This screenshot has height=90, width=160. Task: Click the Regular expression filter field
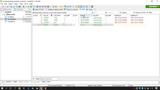tap(49, 79)
